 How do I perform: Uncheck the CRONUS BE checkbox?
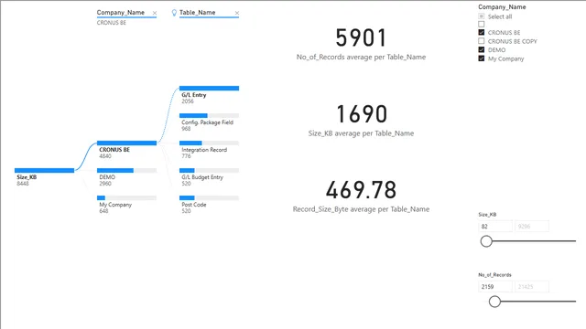click(482, 33)
